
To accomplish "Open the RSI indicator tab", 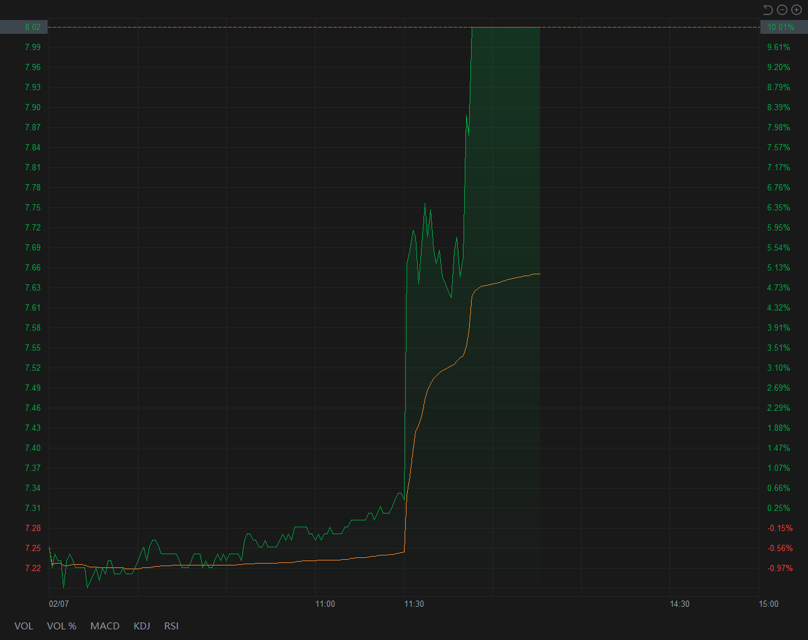I will 171,626.
